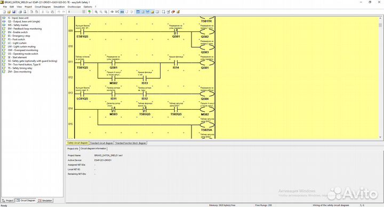Redo the action in toolbar
This screenshot has height=207, width=384.
pos(63,12)
